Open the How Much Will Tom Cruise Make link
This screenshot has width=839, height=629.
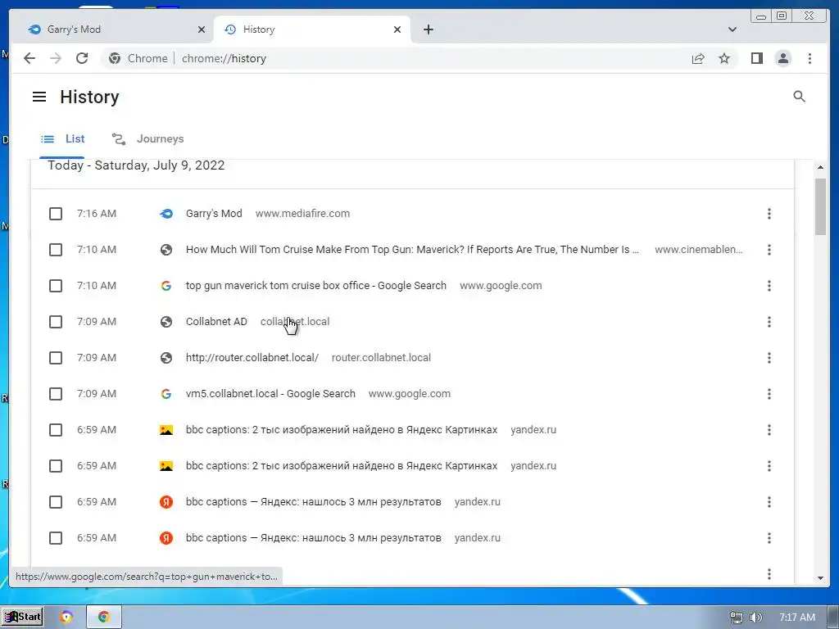(413, 250)
